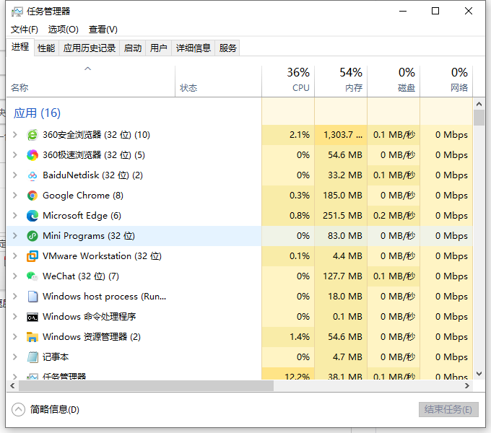Select the Microsoft Edge icon

tap(32, 216)
